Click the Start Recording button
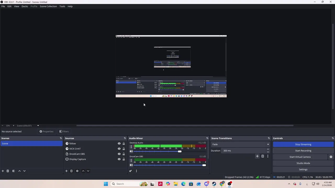Viewport: 335px width, 188px height. pyautogui.click(x=303, y=151)
